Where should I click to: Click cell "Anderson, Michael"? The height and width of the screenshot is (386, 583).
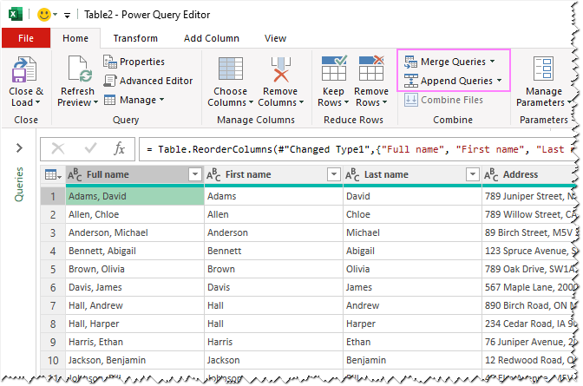pyautogui.click(x=134, y=232)
